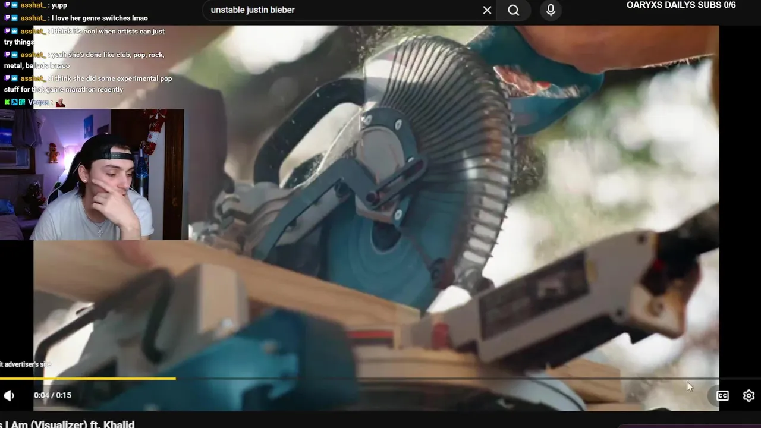
Task: Click chat message 'club, pop, rock, metal'
Action: pyautogui.click(x=84, y=60)
